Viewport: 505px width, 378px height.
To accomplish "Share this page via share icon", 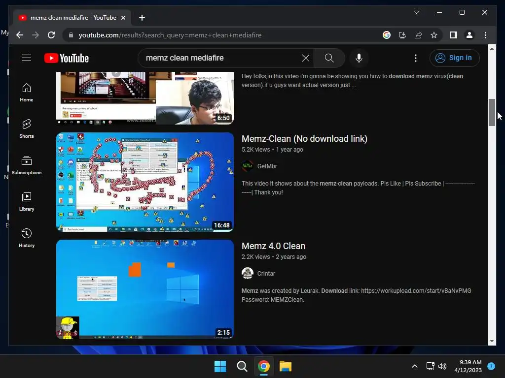I will tap(418, 35).
